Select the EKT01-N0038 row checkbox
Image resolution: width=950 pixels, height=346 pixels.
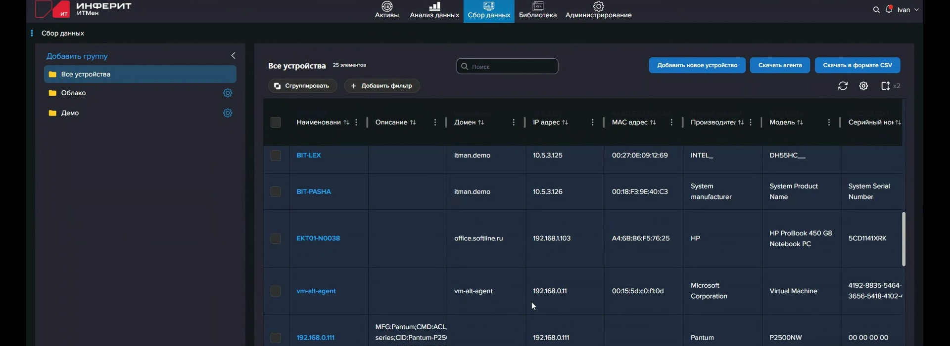276,238
